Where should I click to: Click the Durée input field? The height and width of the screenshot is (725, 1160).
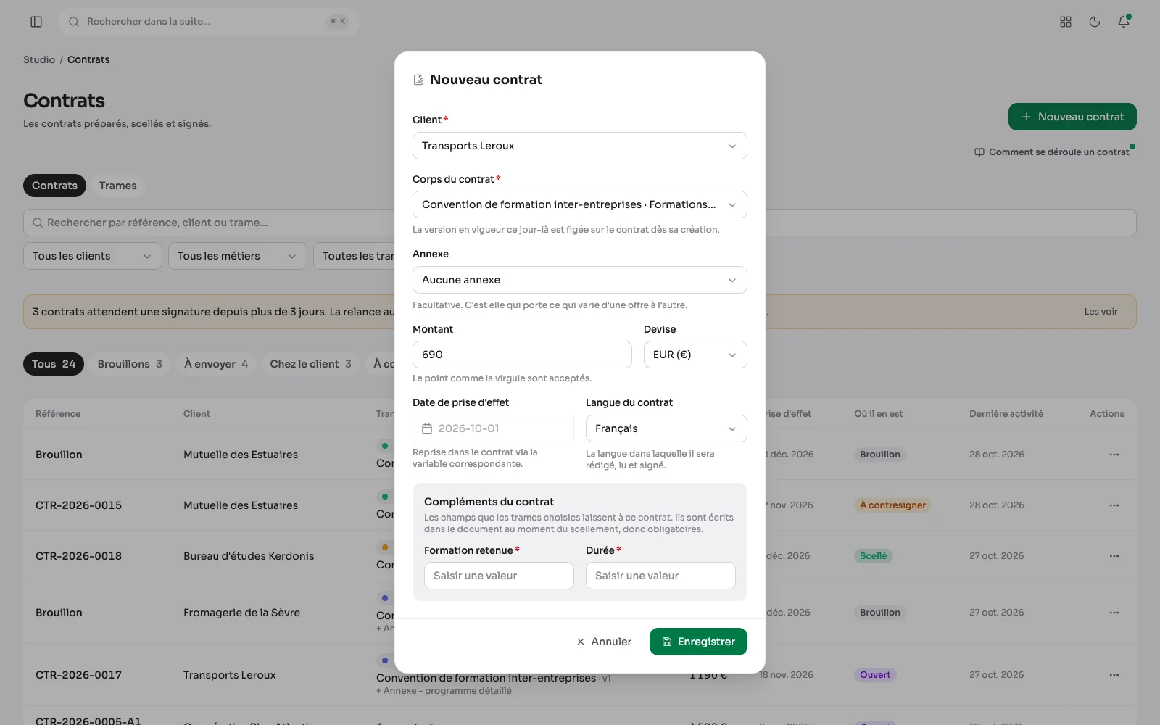[660, 576]
